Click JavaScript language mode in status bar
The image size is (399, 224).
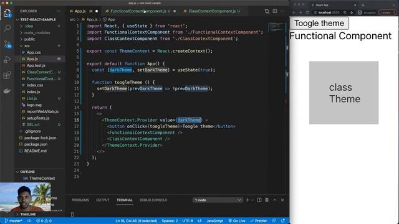coord(214,221)
